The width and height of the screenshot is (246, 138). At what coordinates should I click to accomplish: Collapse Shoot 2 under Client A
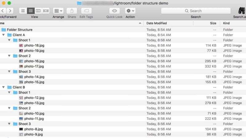pyautogui.click(x=9, y=56)
